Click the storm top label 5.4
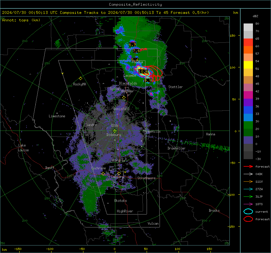Image resolution: width=271 pixels, height=253 pixels. click(135, 60)
